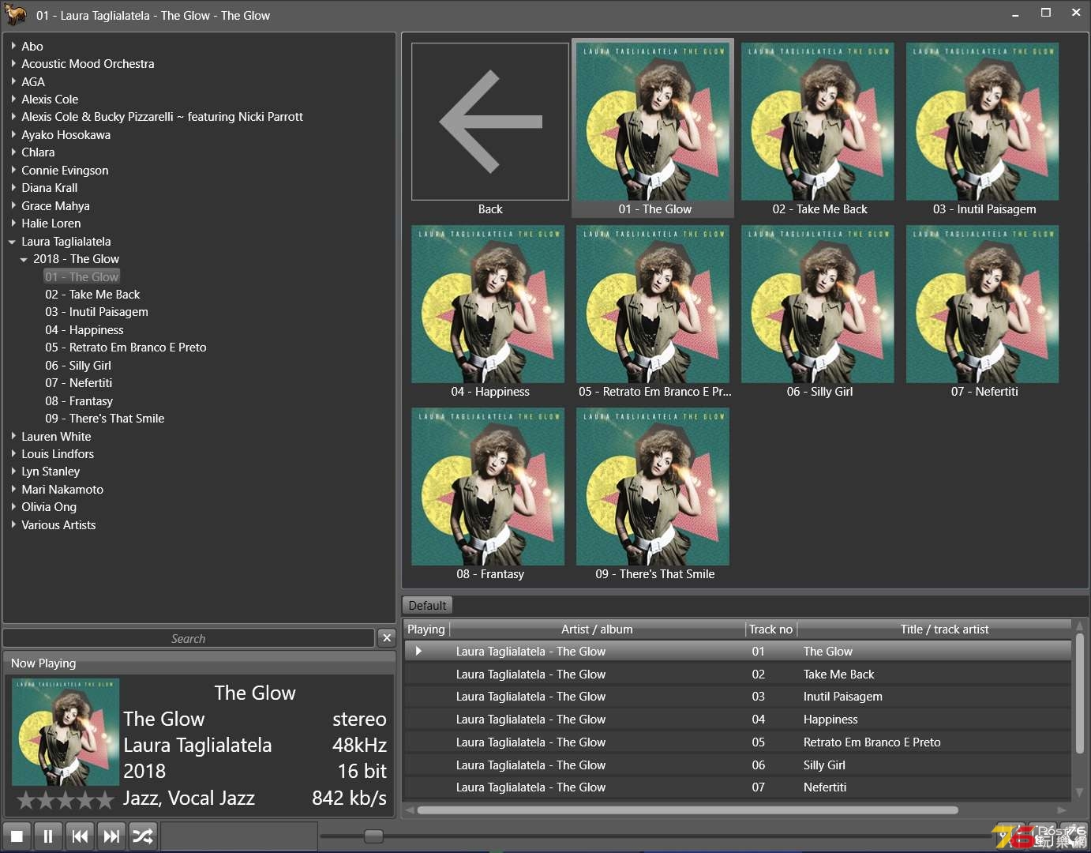Select the Mari Nakamoto artist entry
This screenshot has height=853, width=1091.
pyautogui.click(x=62, y=489)
